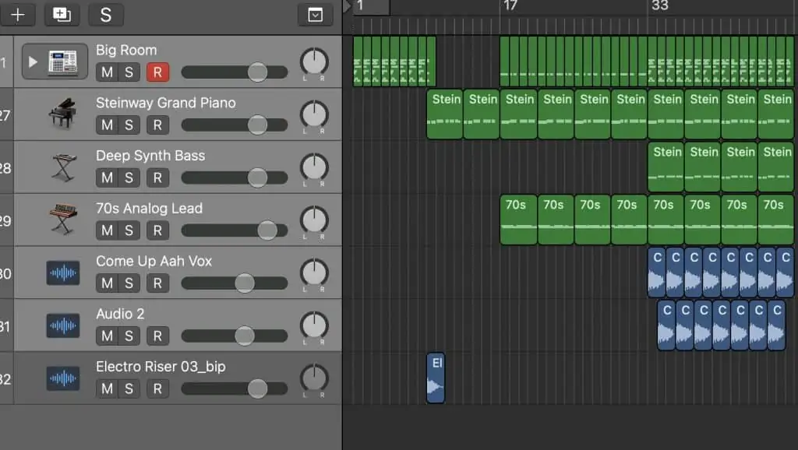Select the Electro Riser audio region
798x450 pixels.
[x=436, y=378]
